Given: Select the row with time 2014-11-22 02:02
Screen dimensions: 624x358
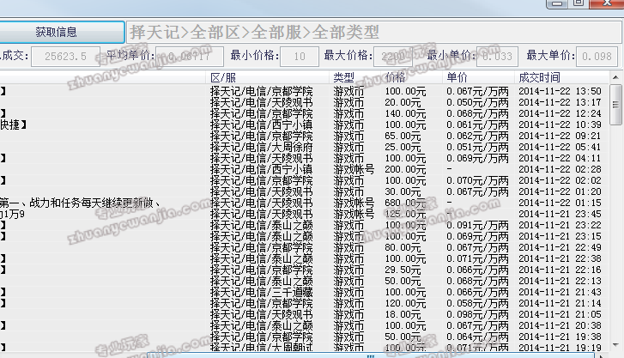Looking at the screenshot, I should pos(305,180).
